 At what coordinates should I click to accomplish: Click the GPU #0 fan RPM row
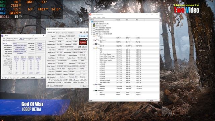coord(124,46)
